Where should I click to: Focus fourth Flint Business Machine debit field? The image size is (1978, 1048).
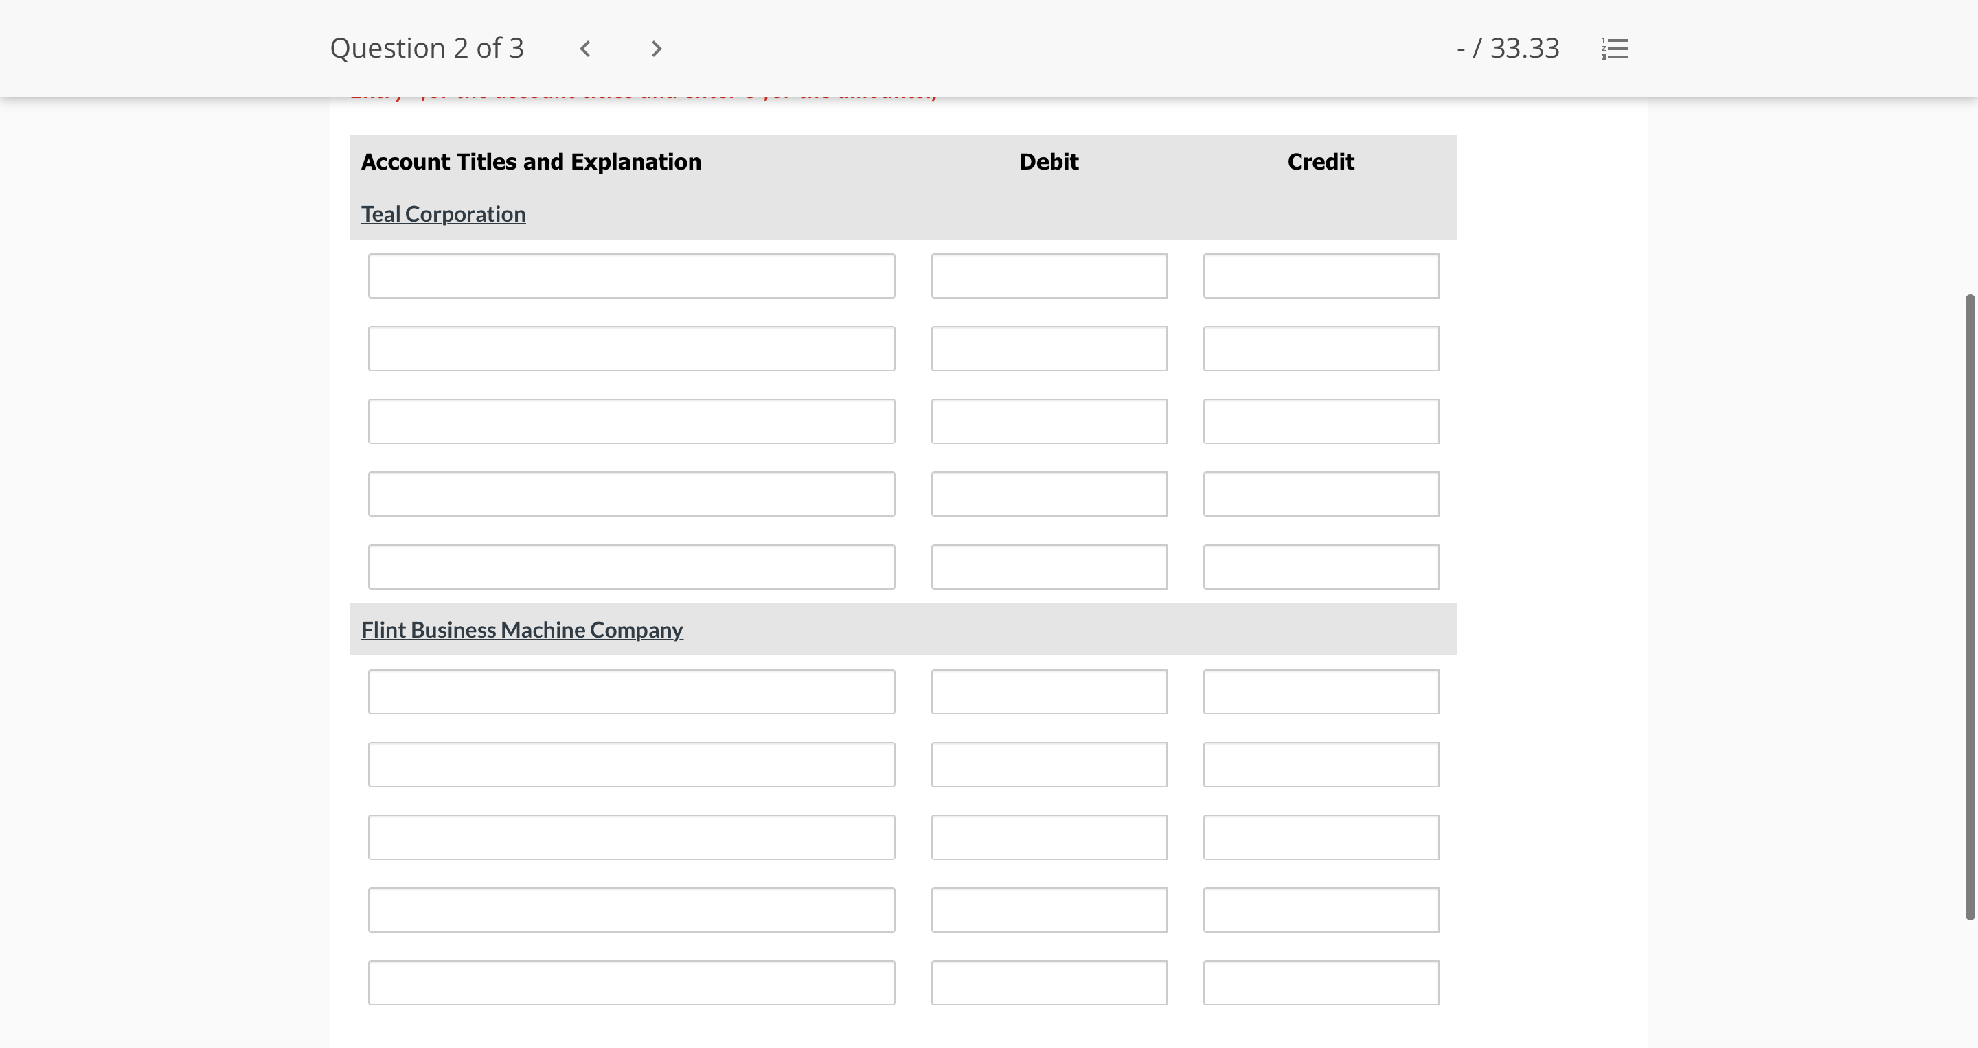1049,910
